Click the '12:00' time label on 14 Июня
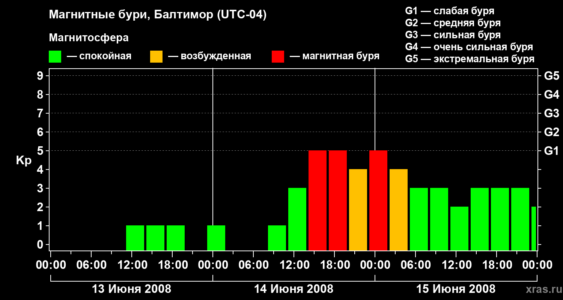Screen dimensions: 563x300 coord(294,265)
